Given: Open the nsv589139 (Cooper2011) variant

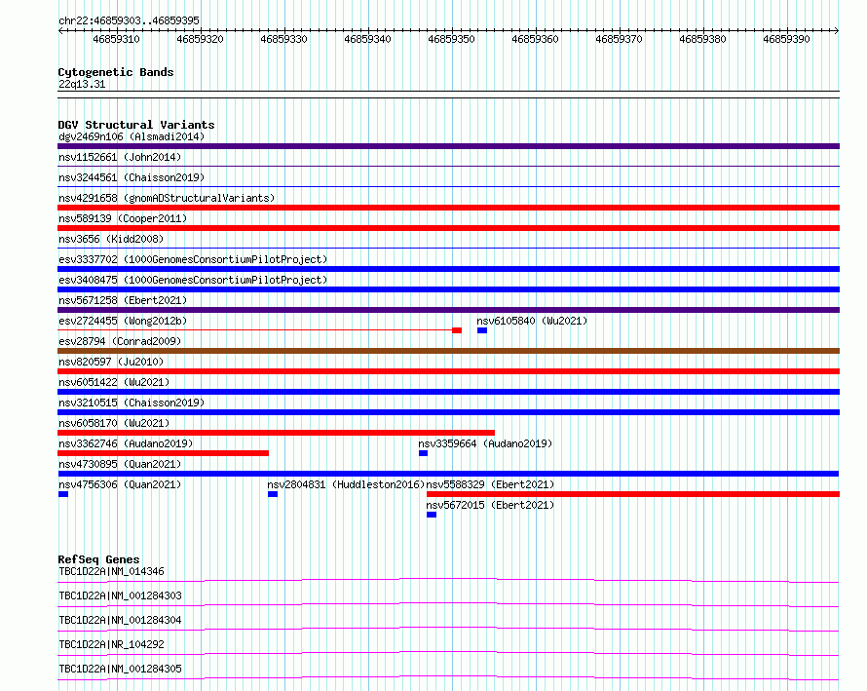Looking at the screenshot, I should pos(123,218).
